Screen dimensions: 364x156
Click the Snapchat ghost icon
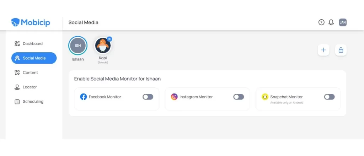click(265, 97)
